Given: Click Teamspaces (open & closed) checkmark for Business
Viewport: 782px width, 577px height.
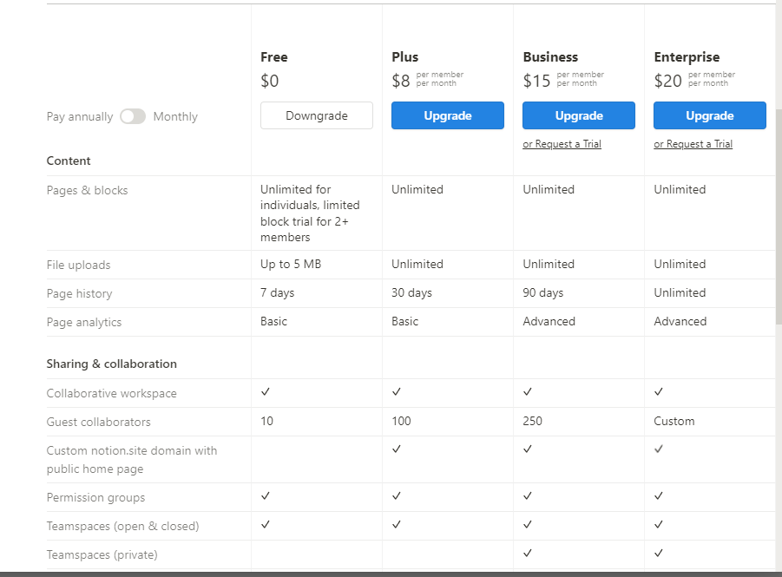Looking at the screenshot, I should point(528,525).
